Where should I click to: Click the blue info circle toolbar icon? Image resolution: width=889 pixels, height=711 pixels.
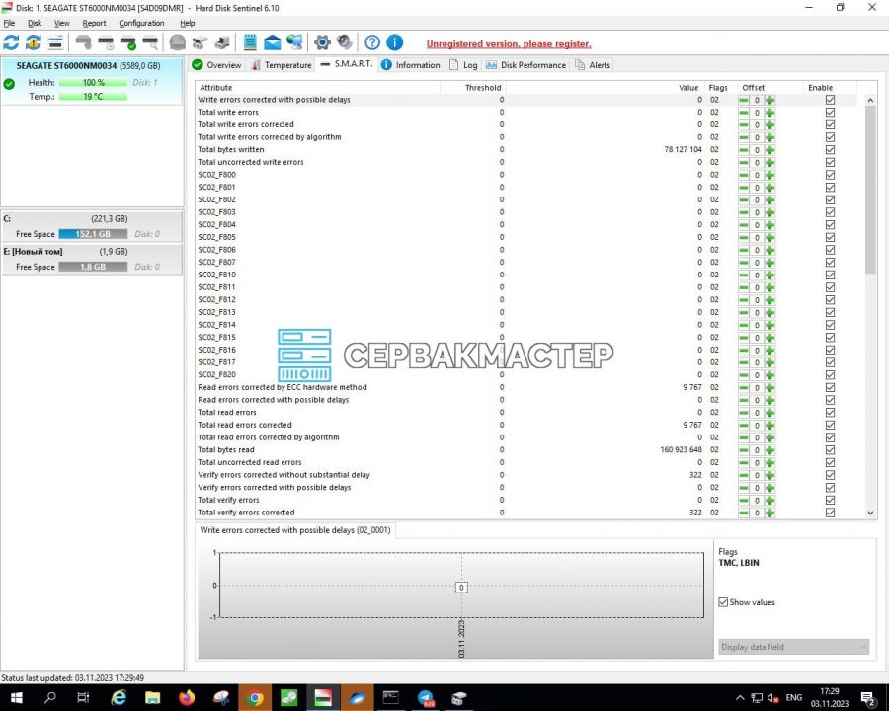point(394,42)
